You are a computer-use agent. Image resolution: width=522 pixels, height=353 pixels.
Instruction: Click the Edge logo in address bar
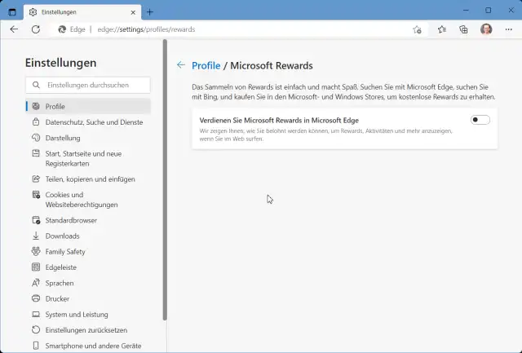click(62, 29)
